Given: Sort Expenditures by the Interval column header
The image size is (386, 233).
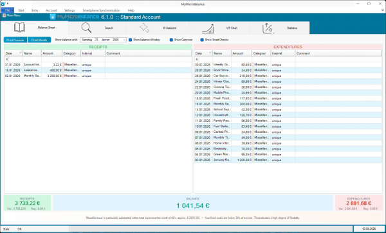Looking at the screenshot, I should (x=283, y=53).
